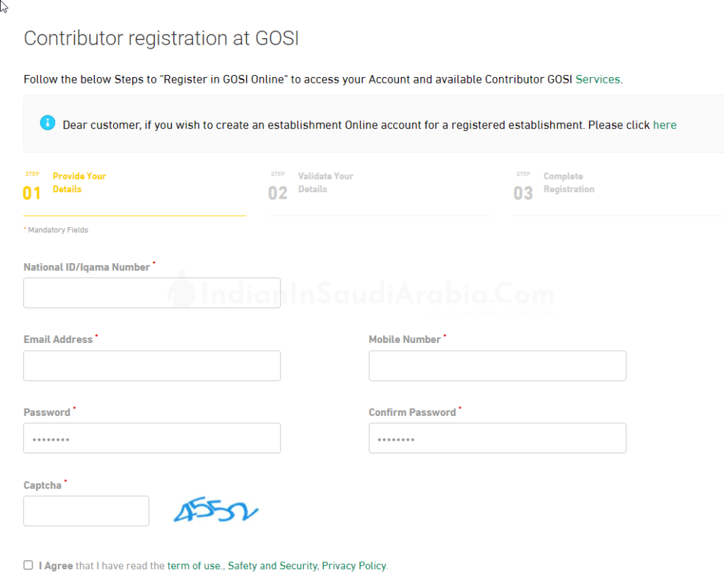Open the Privacy Policy link
The width and height of the screenshot is (724, 587).
[x=354, y=566]
